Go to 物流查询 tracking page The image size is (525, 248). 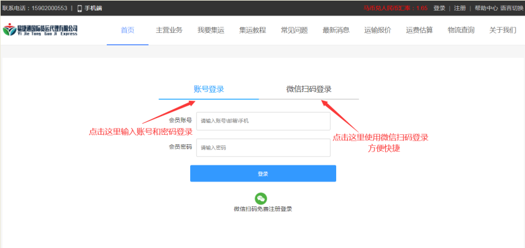click(461, 30)
